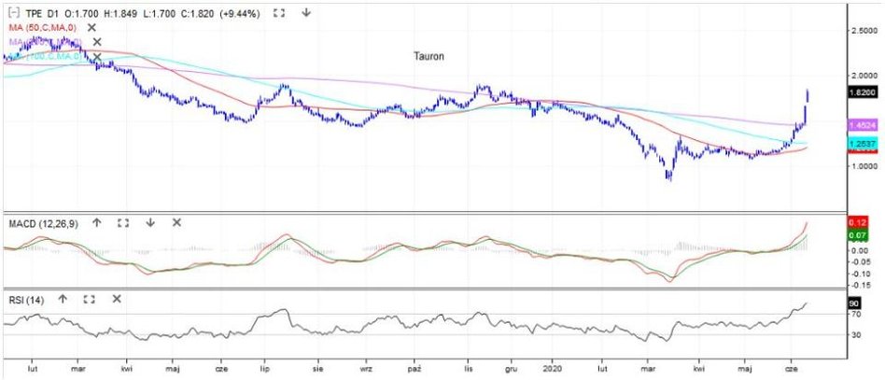
Task: Remove the purple MA indicator
Action: (x=96, y=42)
